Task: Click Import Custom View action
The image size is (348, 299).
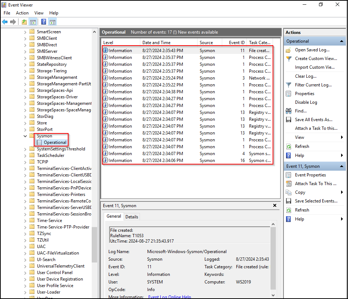Action: coord(315,67)
